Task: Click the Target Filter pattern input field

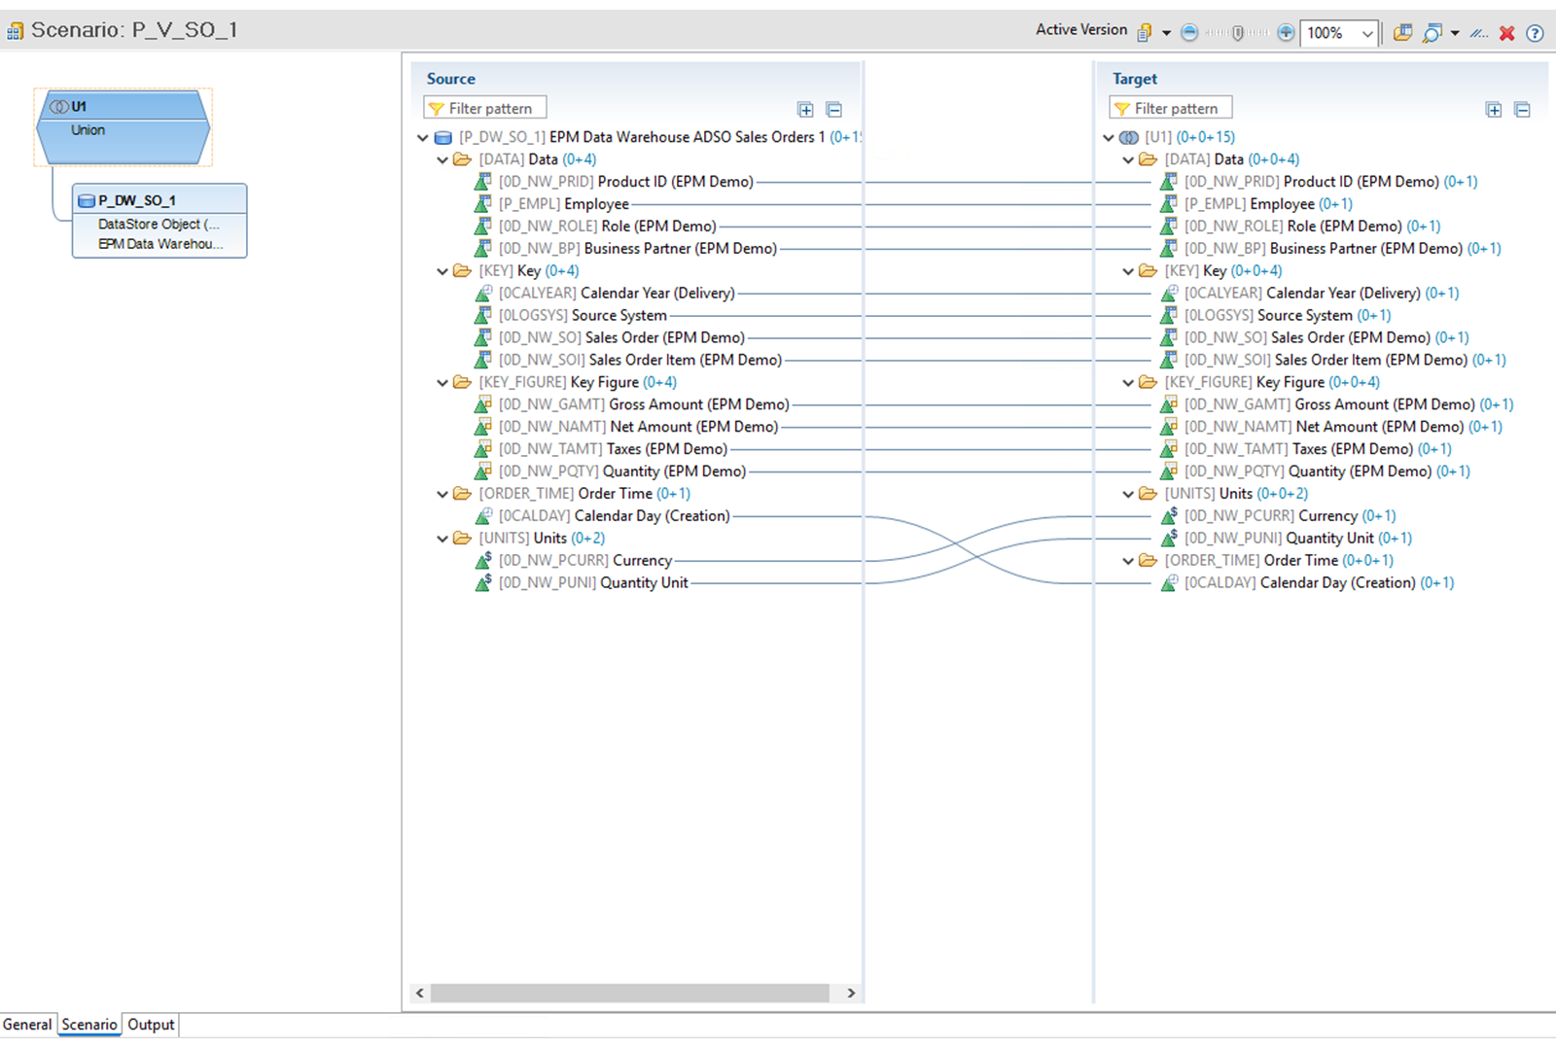Action: point(1171,108)
